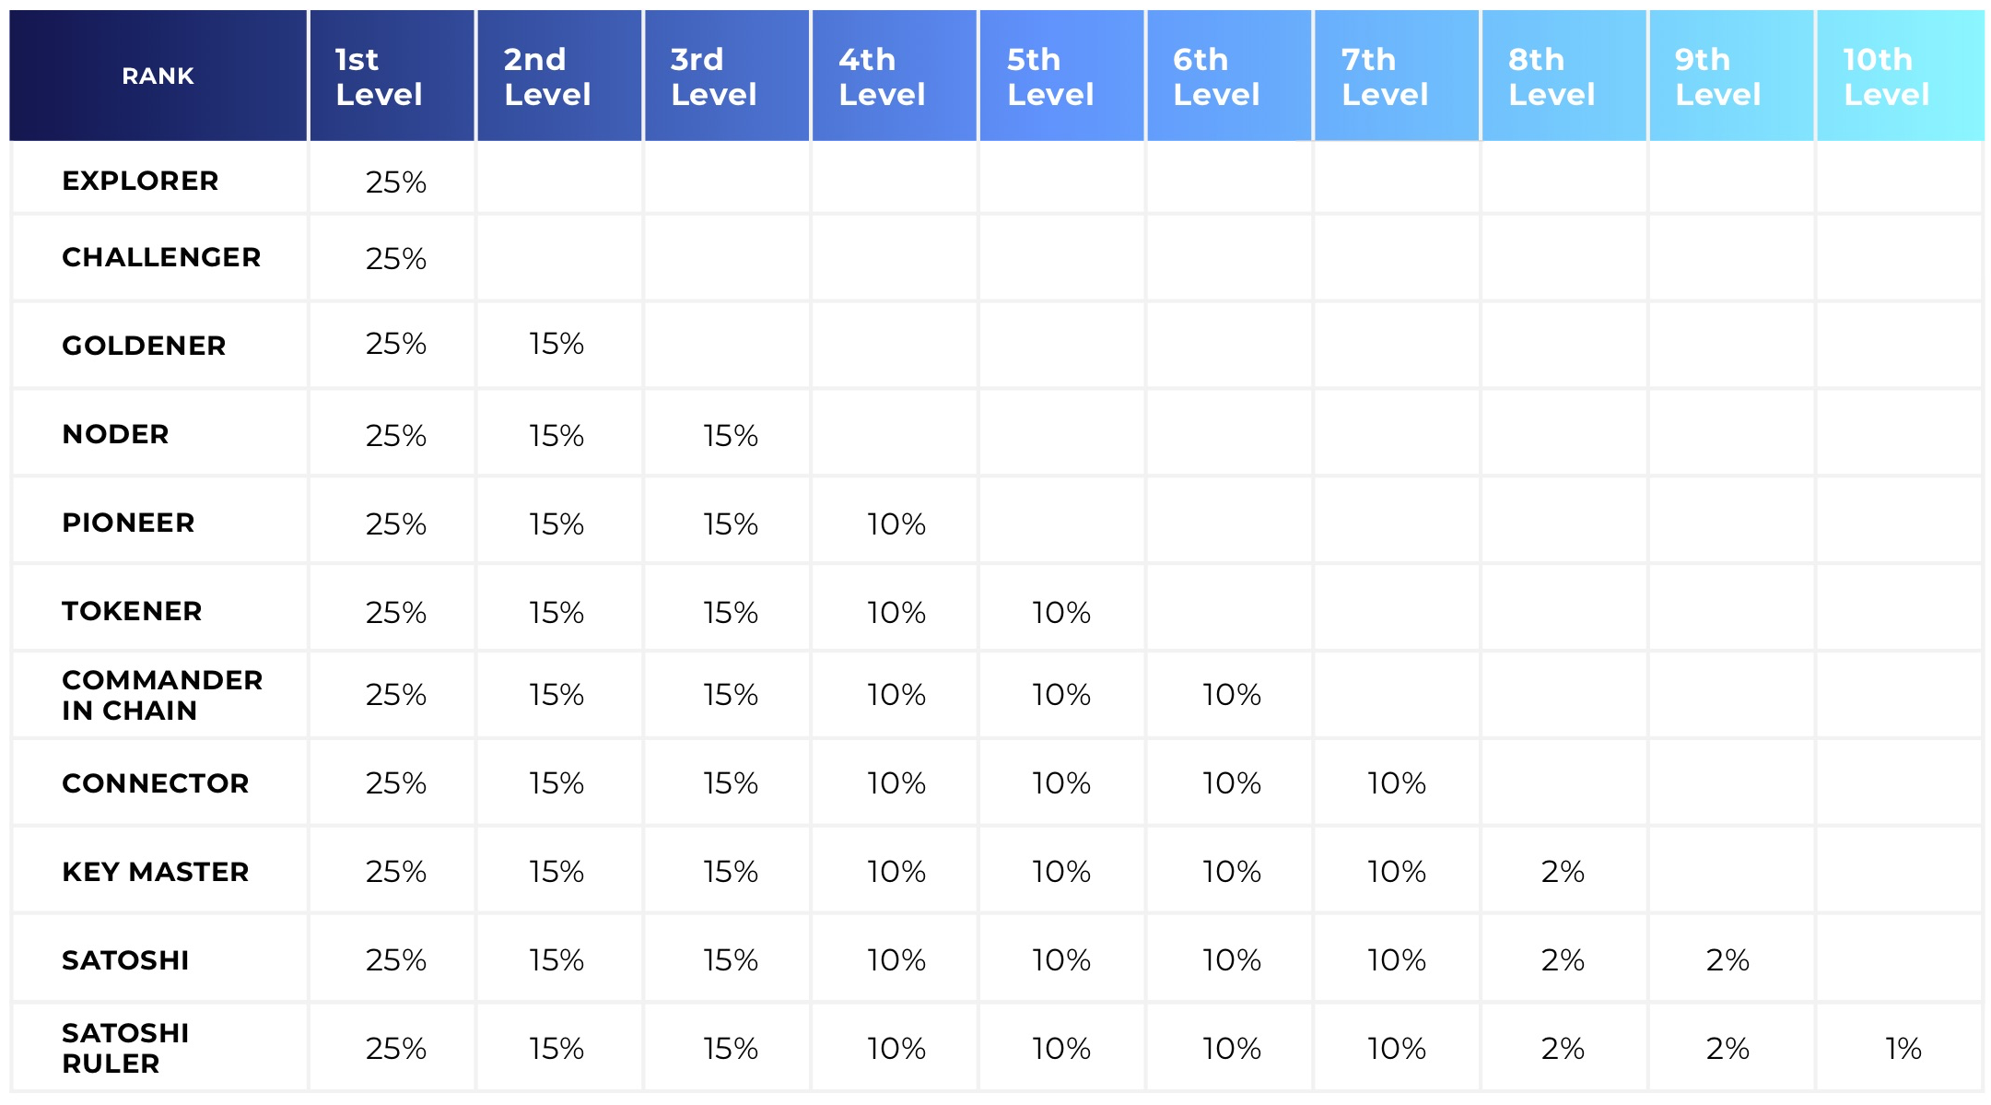Click the EXPLORER rank label
Viewport: 1991px width, 1105px height.
140,181
